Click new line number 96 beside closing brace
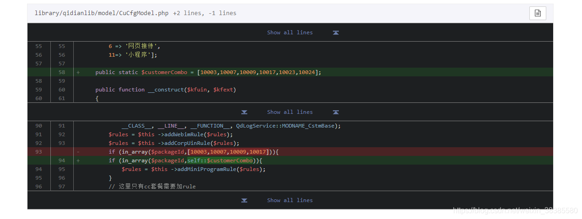Image resolution: width=582 pixels, height=219 pixels. [x=62, y=178]
